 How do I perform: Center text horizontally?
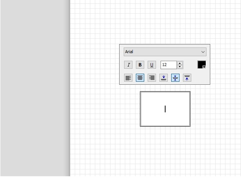click(140, 78)
